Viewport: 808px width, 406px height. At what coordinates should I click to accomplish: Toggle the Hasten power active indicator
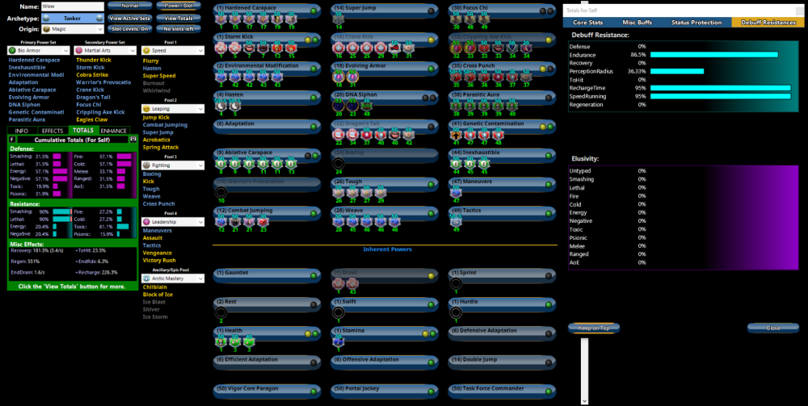314,97
